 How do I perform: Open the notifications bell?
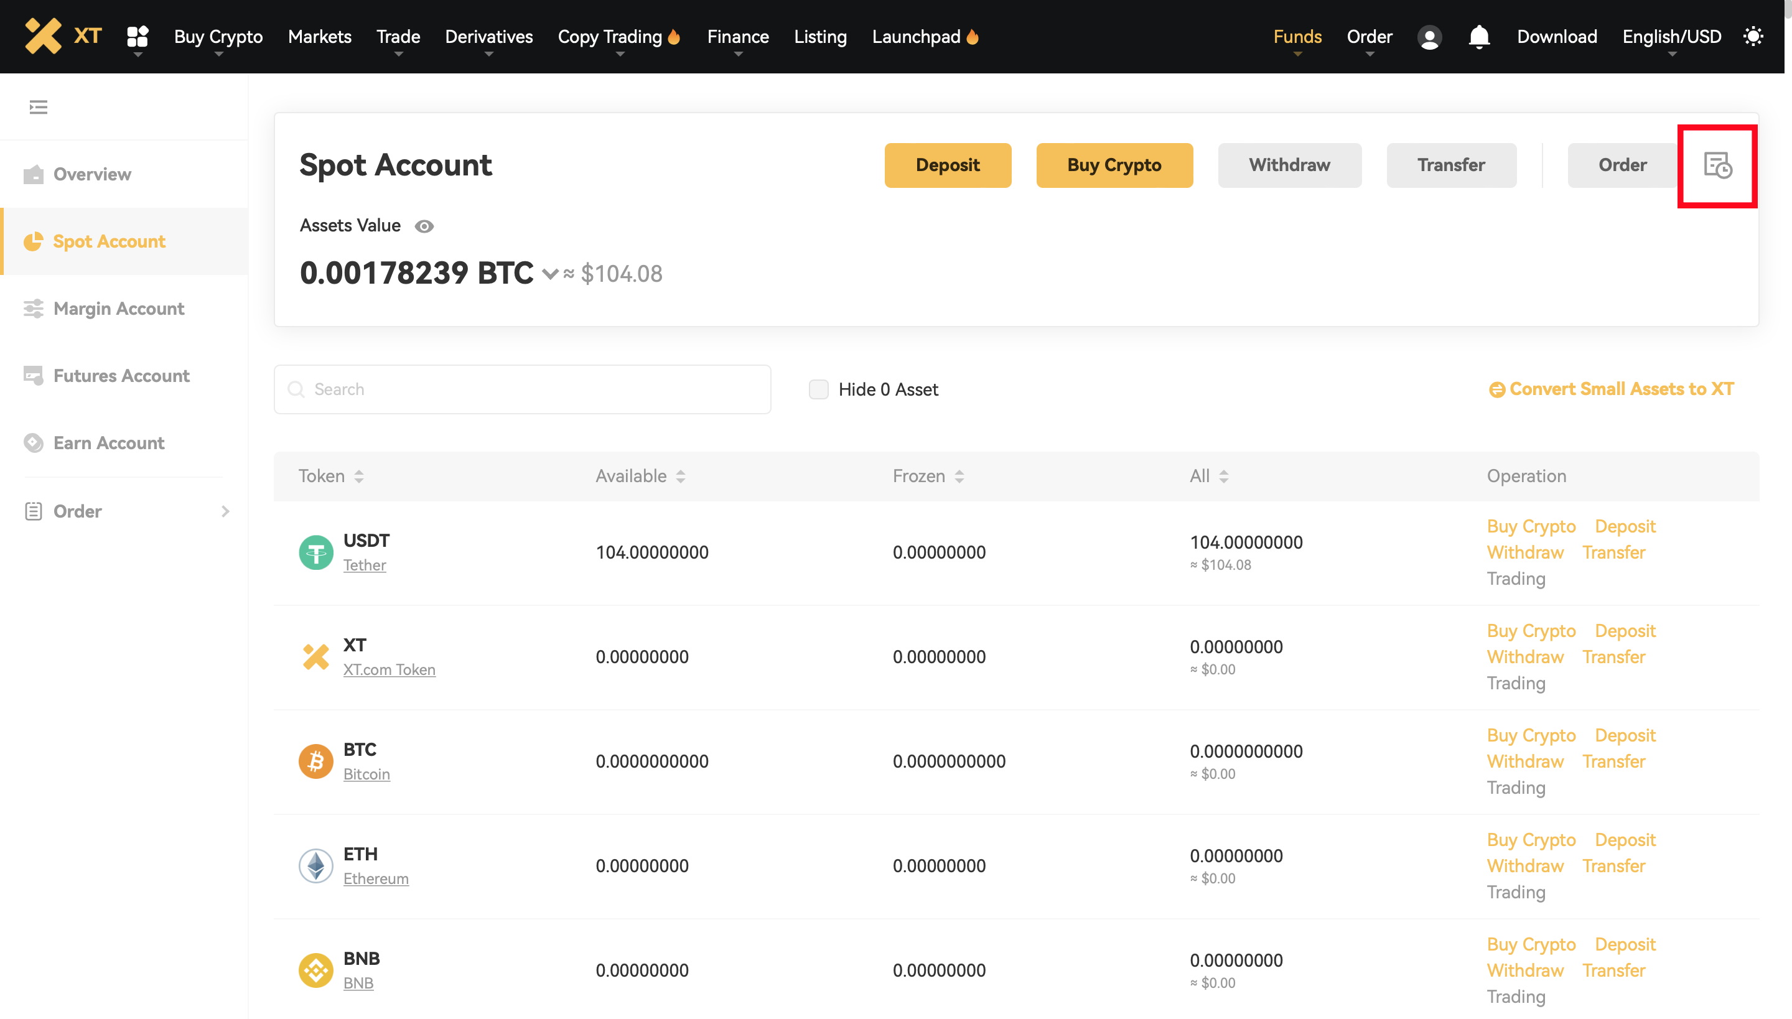click(x=1478, y=36)
